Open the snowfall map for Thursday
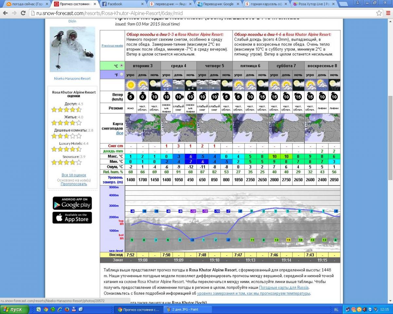This screenshot has height=314, width=393. [215, 128]
